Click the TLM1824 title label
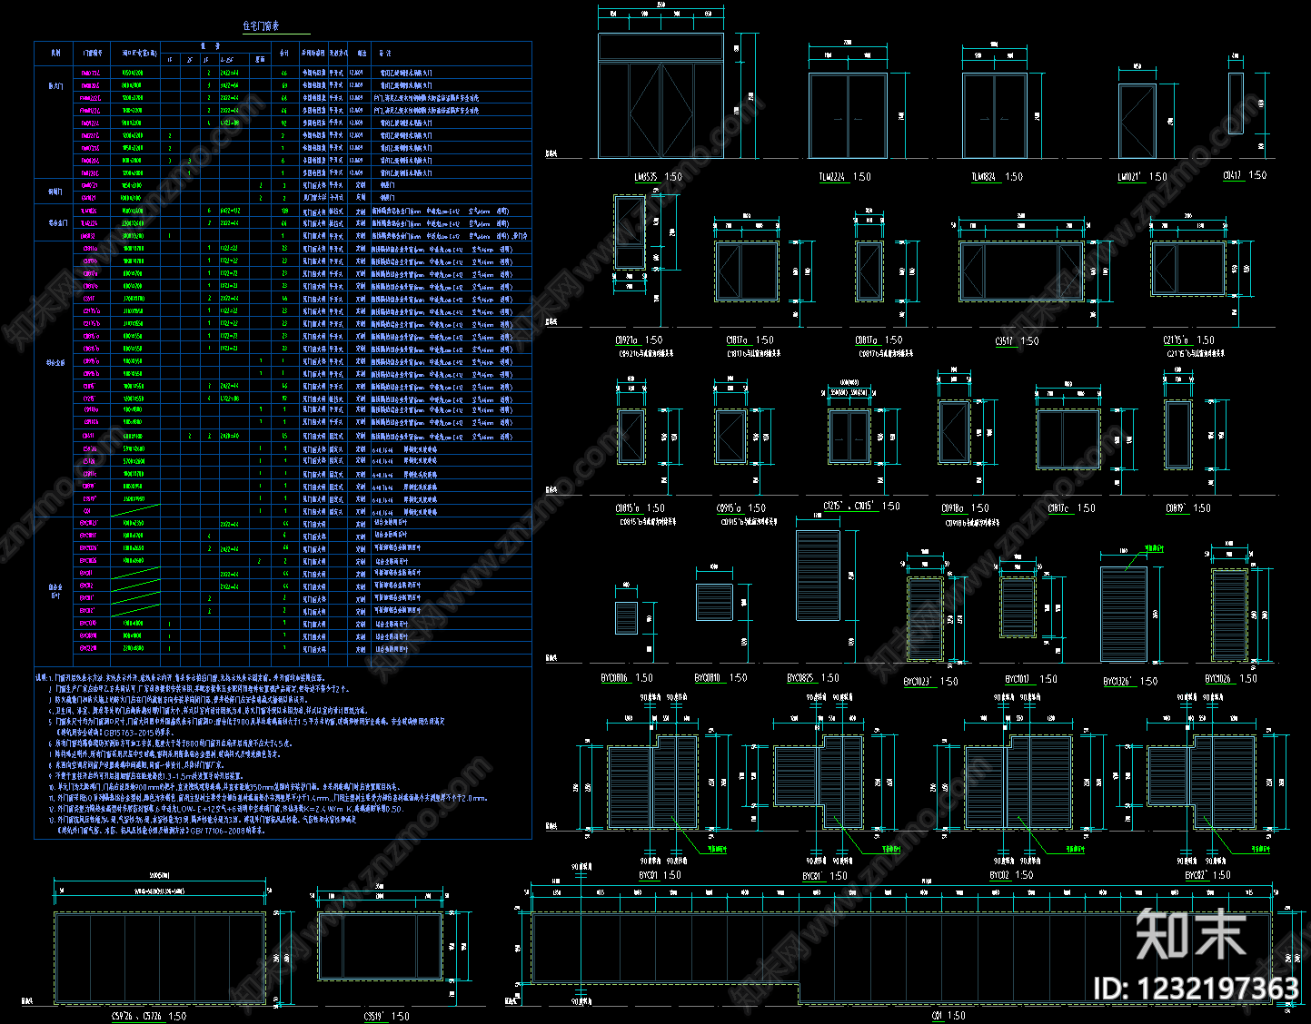The height and width of the screenshot is (1024, 1311). (x=985, y=177)
